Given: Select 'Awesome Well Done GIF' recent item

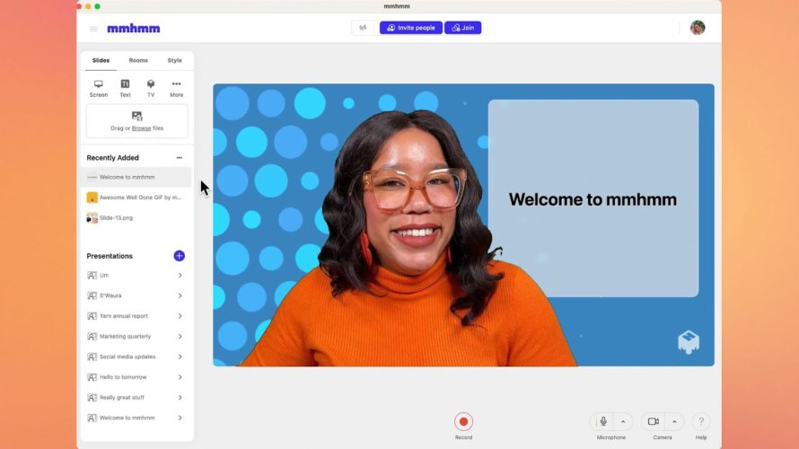Looking at the screenshot, I should click(x=136, y=198).
